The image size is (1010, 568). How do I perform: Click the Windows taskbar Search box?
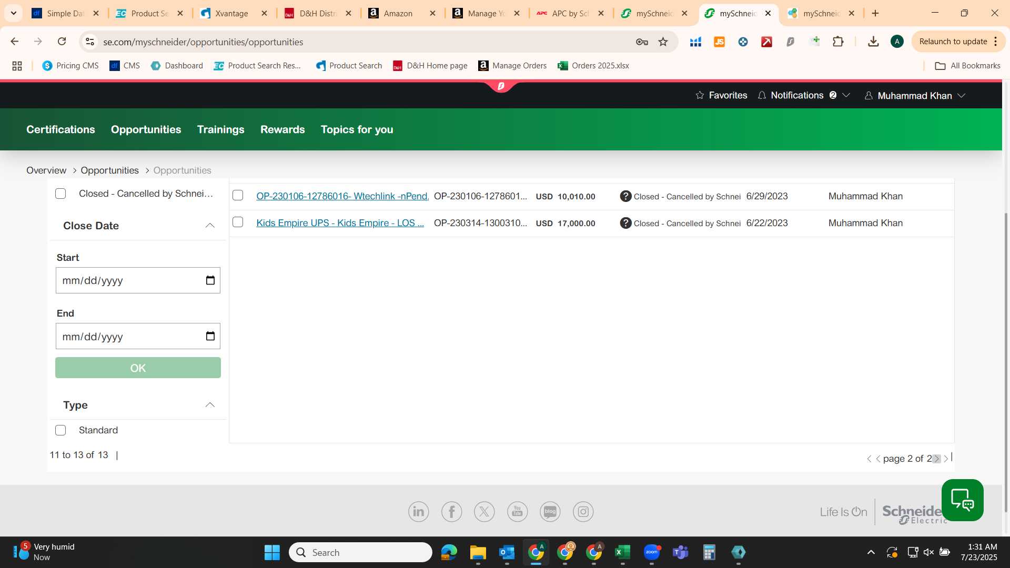click(x=360, y=552)
